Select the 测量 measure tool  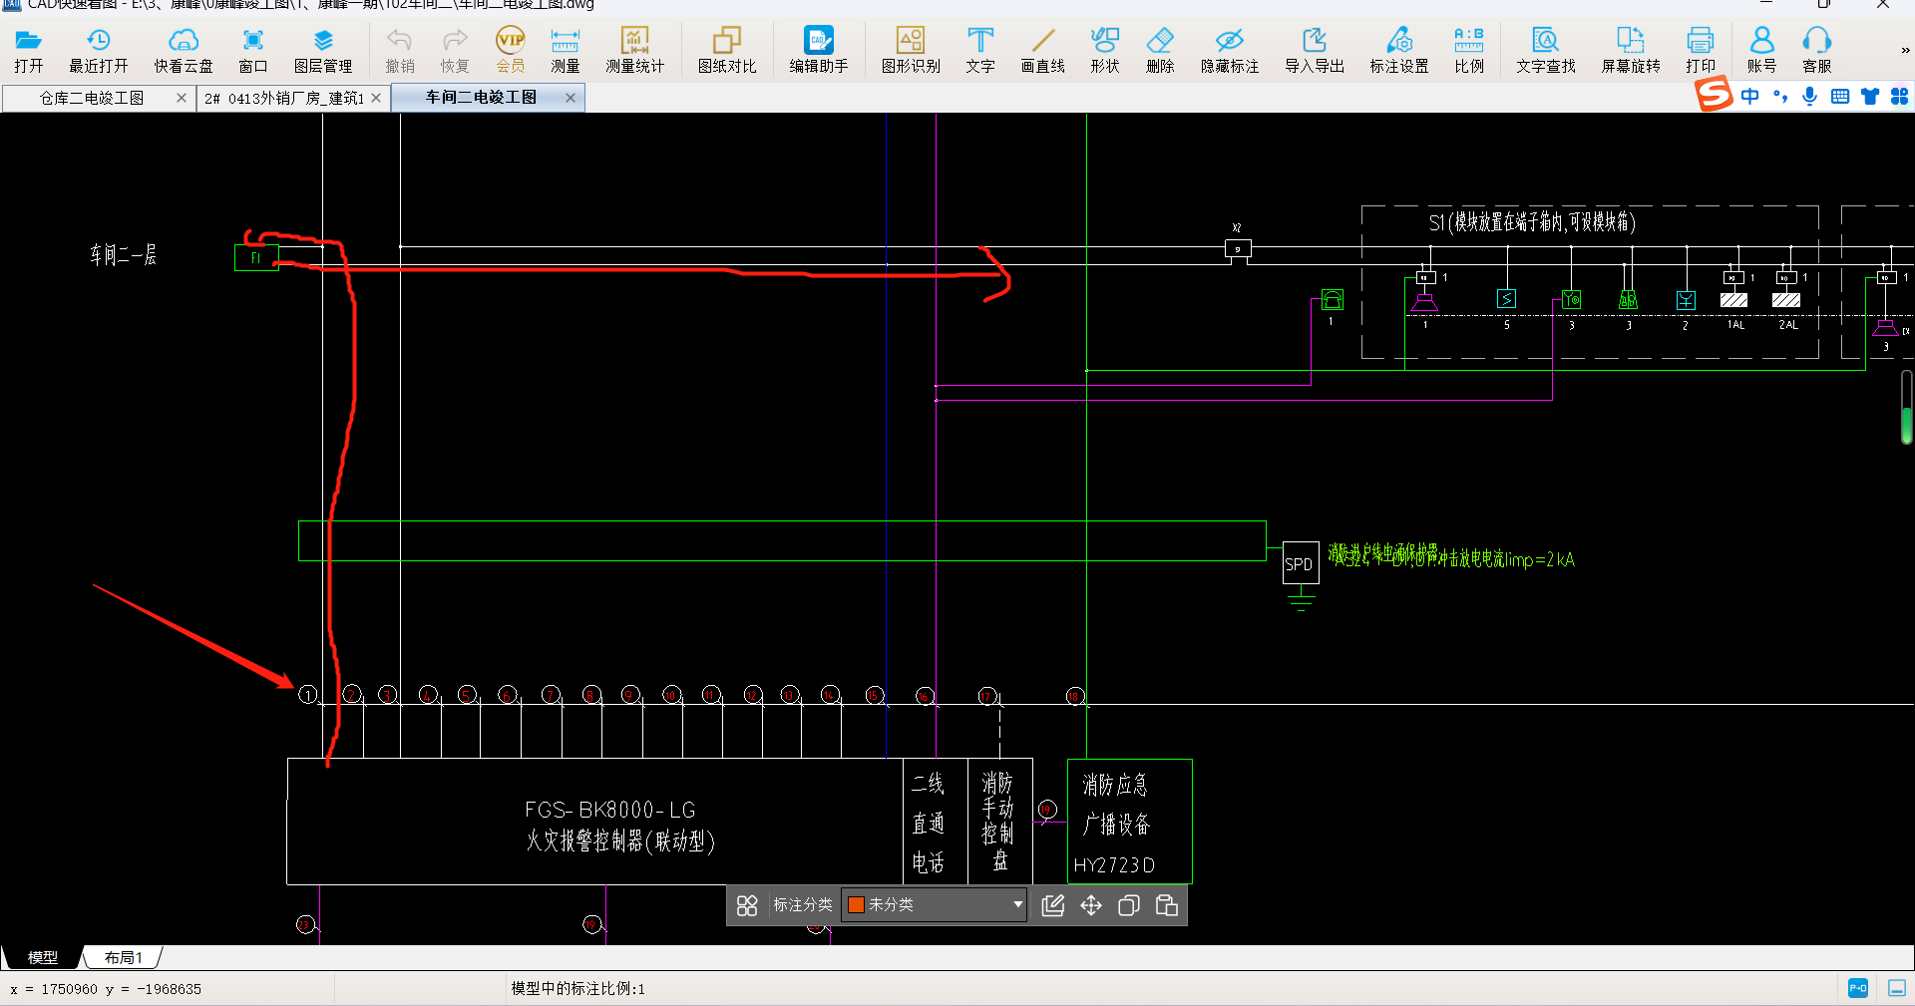click(566, 50)
